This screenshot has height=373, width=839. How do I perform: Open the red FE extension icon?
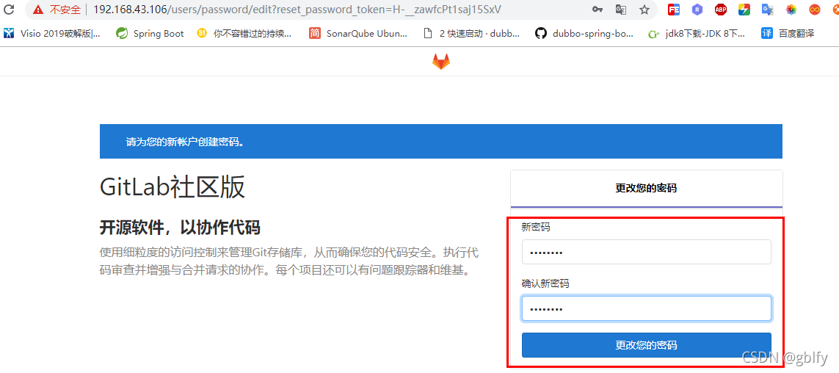pyautogui.click(x=674, y=9)
